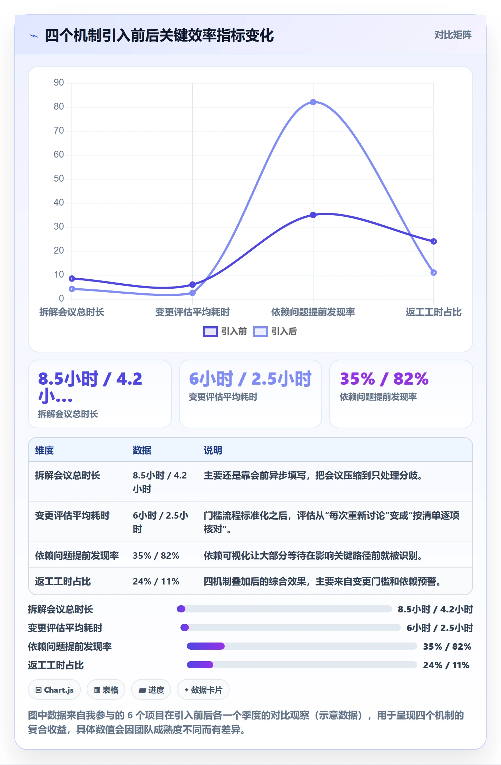Click the 引入前 data point at 35

(313, 215)
